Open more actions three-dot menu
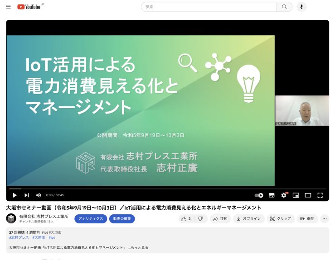The height and width of the screenshot is (260, 335). tap(325, 219)
